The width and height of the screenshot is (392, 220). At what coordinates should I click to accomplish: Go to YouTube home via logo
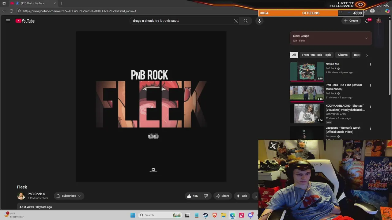(25, 21)
